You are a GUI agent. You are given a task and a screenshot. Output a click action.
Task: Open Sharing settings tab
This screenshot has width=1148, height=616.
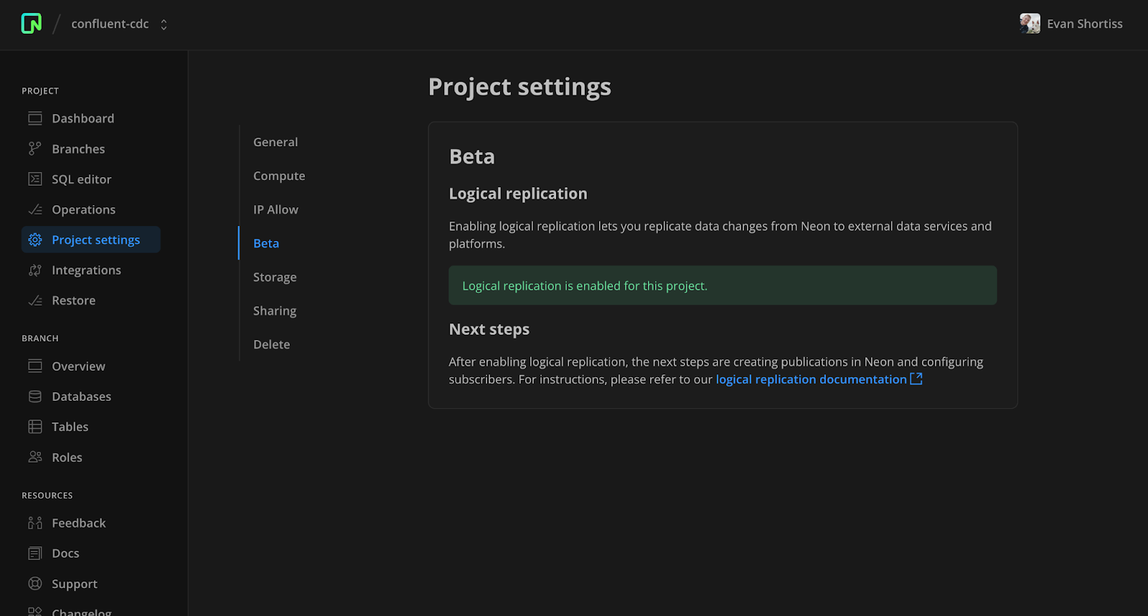point(275,311)
